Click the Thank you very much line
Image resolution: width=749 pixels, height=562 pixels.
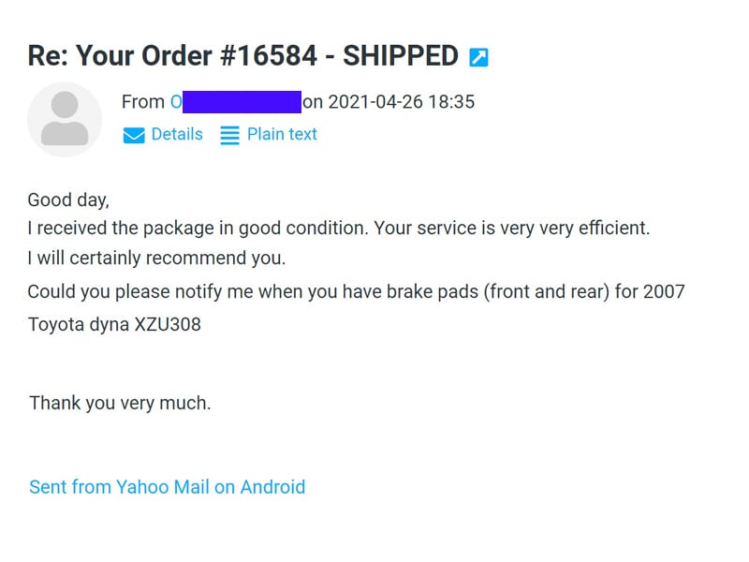(x=120, y=403)
